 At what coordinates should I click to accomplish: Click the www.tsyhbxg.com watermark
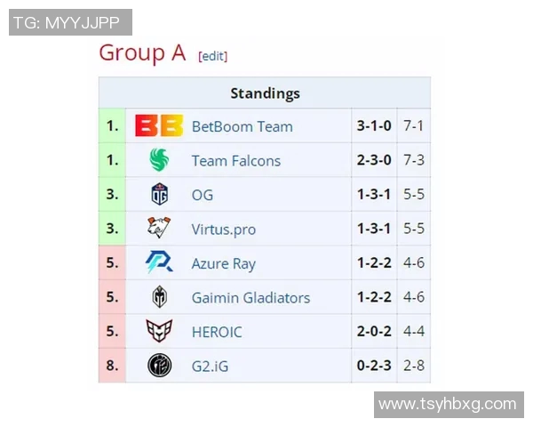(447, 404)
